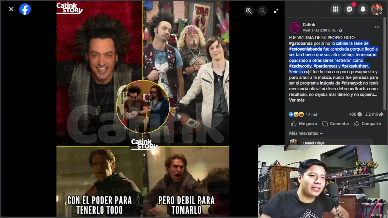Viewport: 388px width, 218px height.
Task: Open the Facebook home logo
Action: coord(25,9)
